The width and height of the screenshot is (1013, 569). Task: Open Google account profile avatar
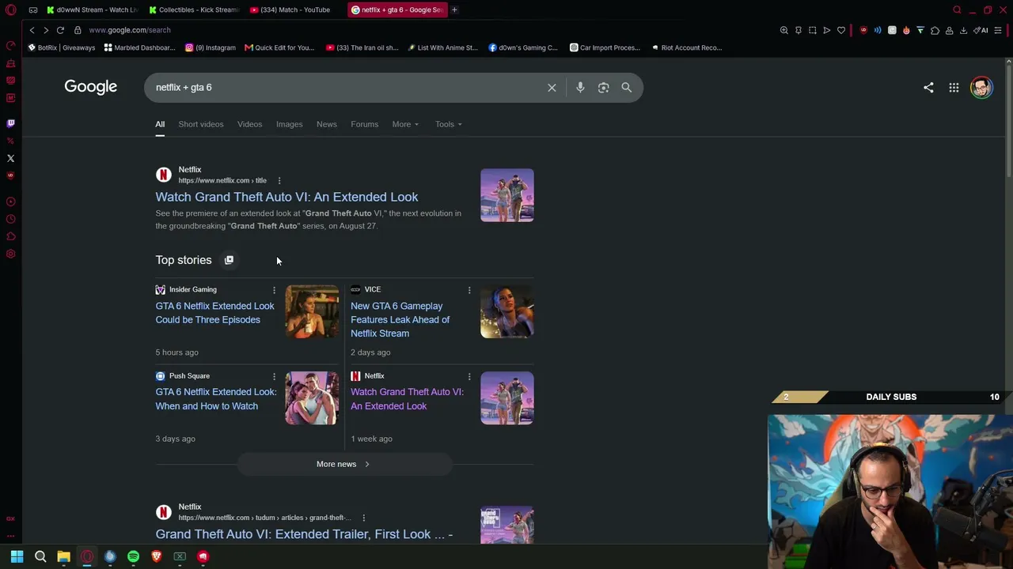(x=981, y=88)
